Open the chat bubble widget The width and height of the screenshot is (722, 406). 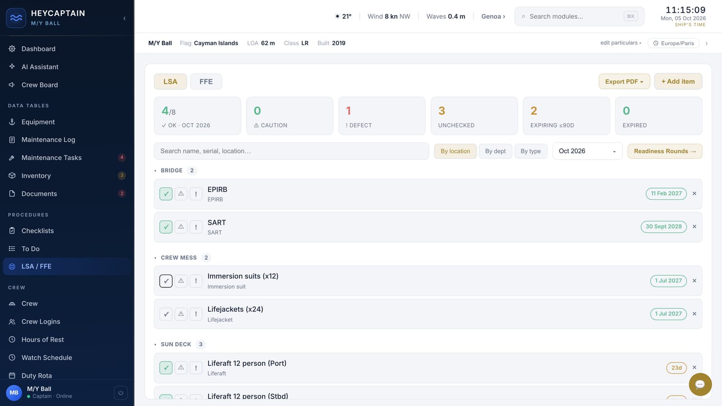[x=700, y=384]
